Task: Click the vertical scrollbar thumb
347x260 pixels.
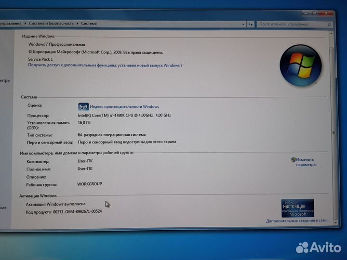Action: click(x=334, y=133)
